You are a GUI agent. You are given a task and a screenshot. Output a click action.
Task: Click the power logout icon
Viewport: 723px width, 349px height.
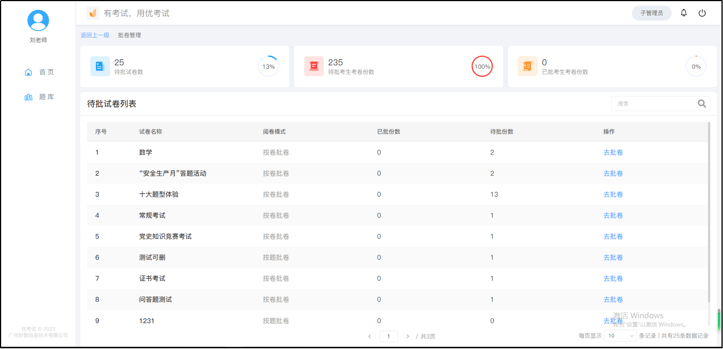click(x=702, y=12)
